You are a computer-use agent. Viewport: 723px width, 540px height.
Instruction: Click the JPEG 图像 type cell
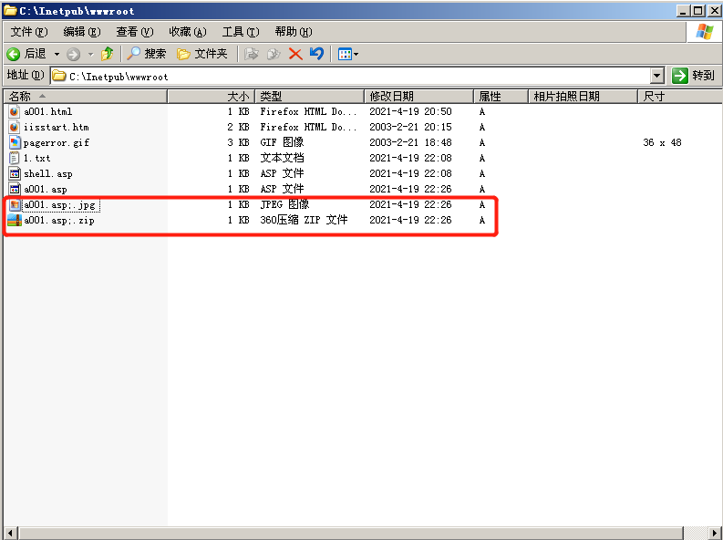284,204
